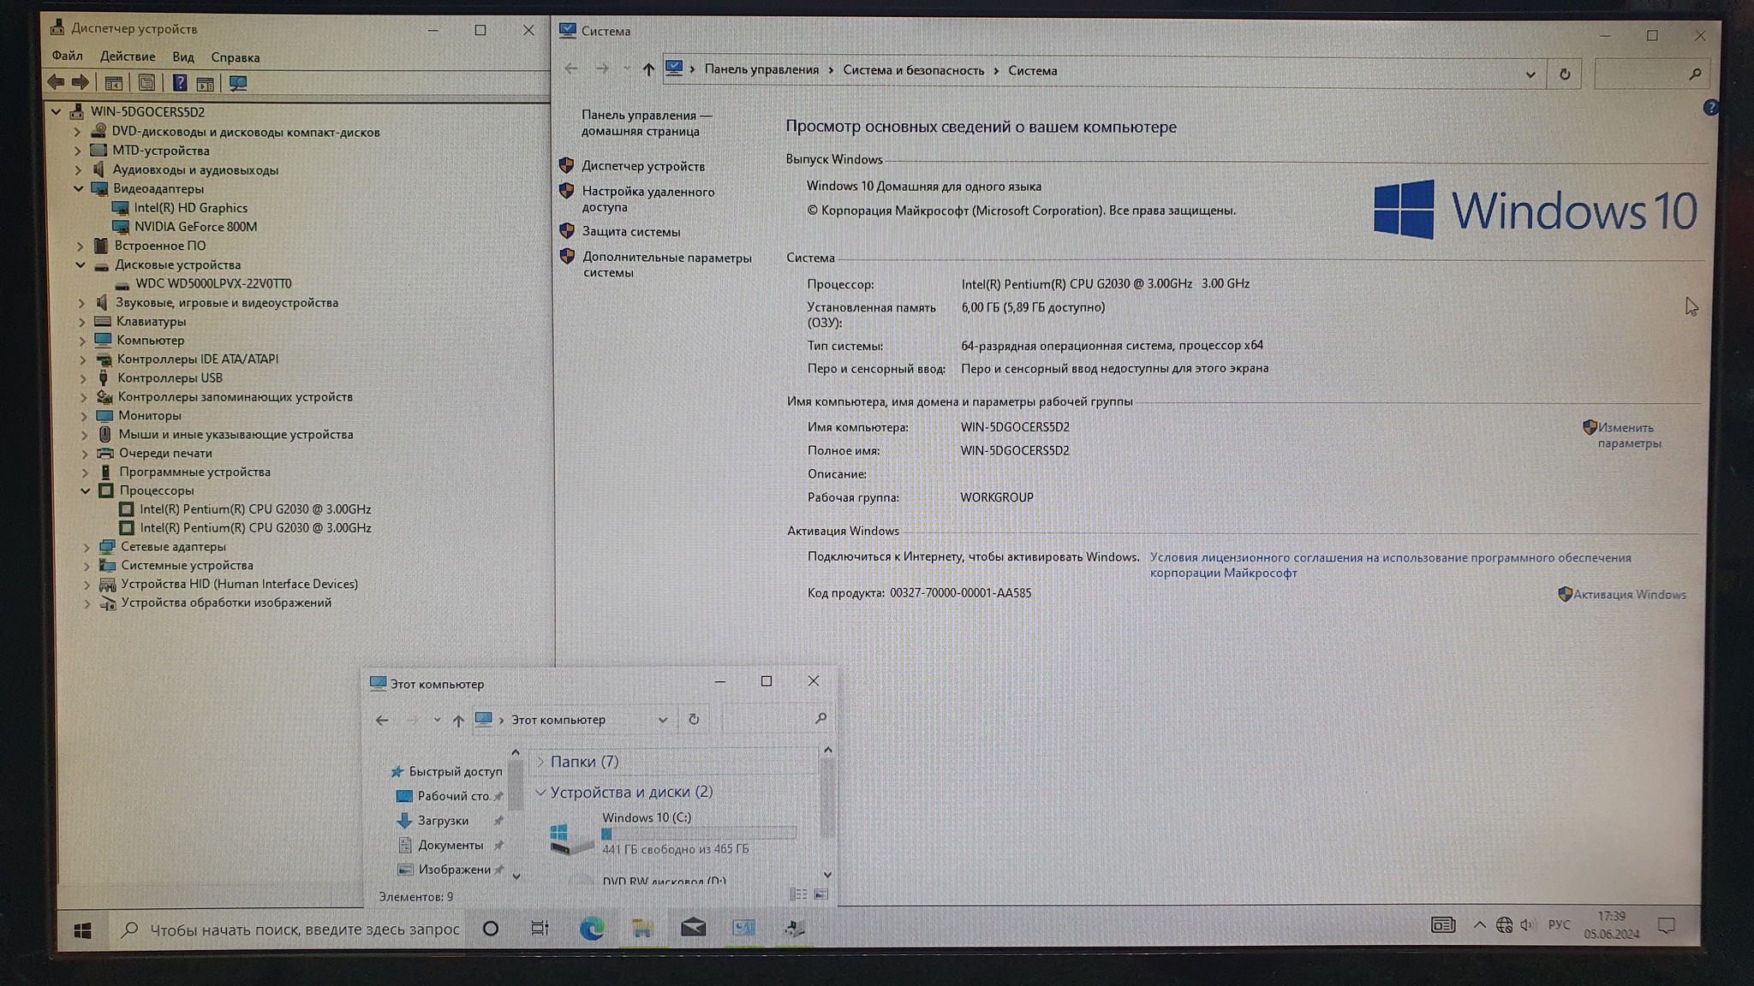
Task: Open Device Manager help toolbar icon
Action: tap(179, 83)
